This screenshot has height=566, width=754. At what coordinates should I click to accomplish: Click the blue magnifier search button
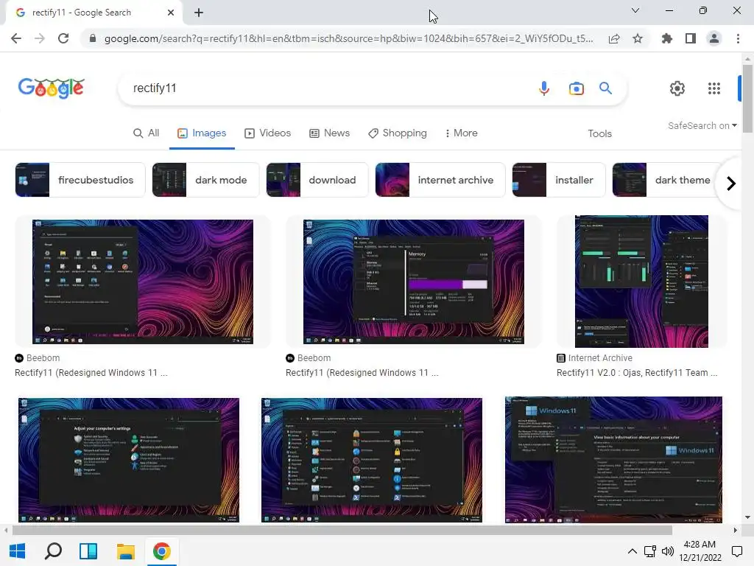coord(605,88)
